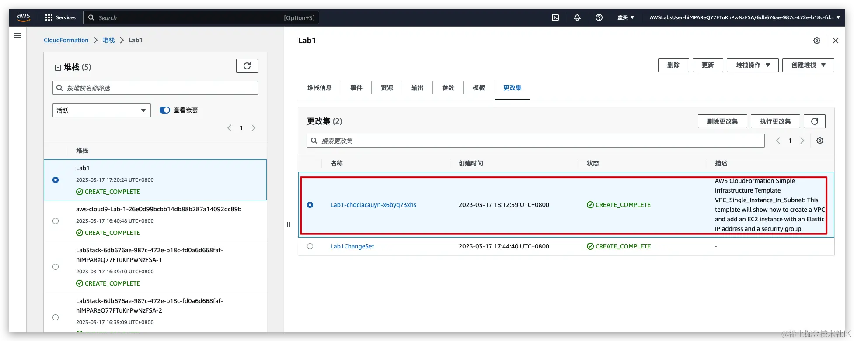Select LabStack FSA-2 stack radio button

56,317
